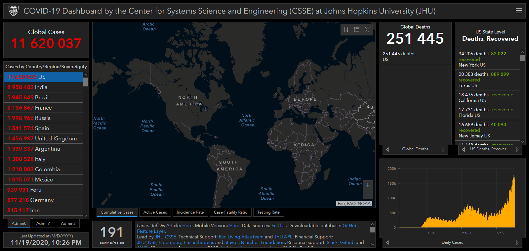Select Texas US deaths entry

[487, 80]
